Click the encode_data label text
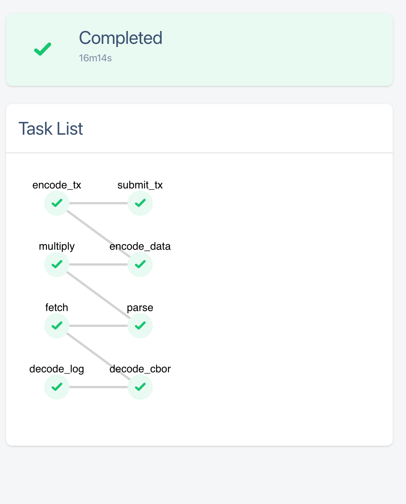 tap(140, 246)
